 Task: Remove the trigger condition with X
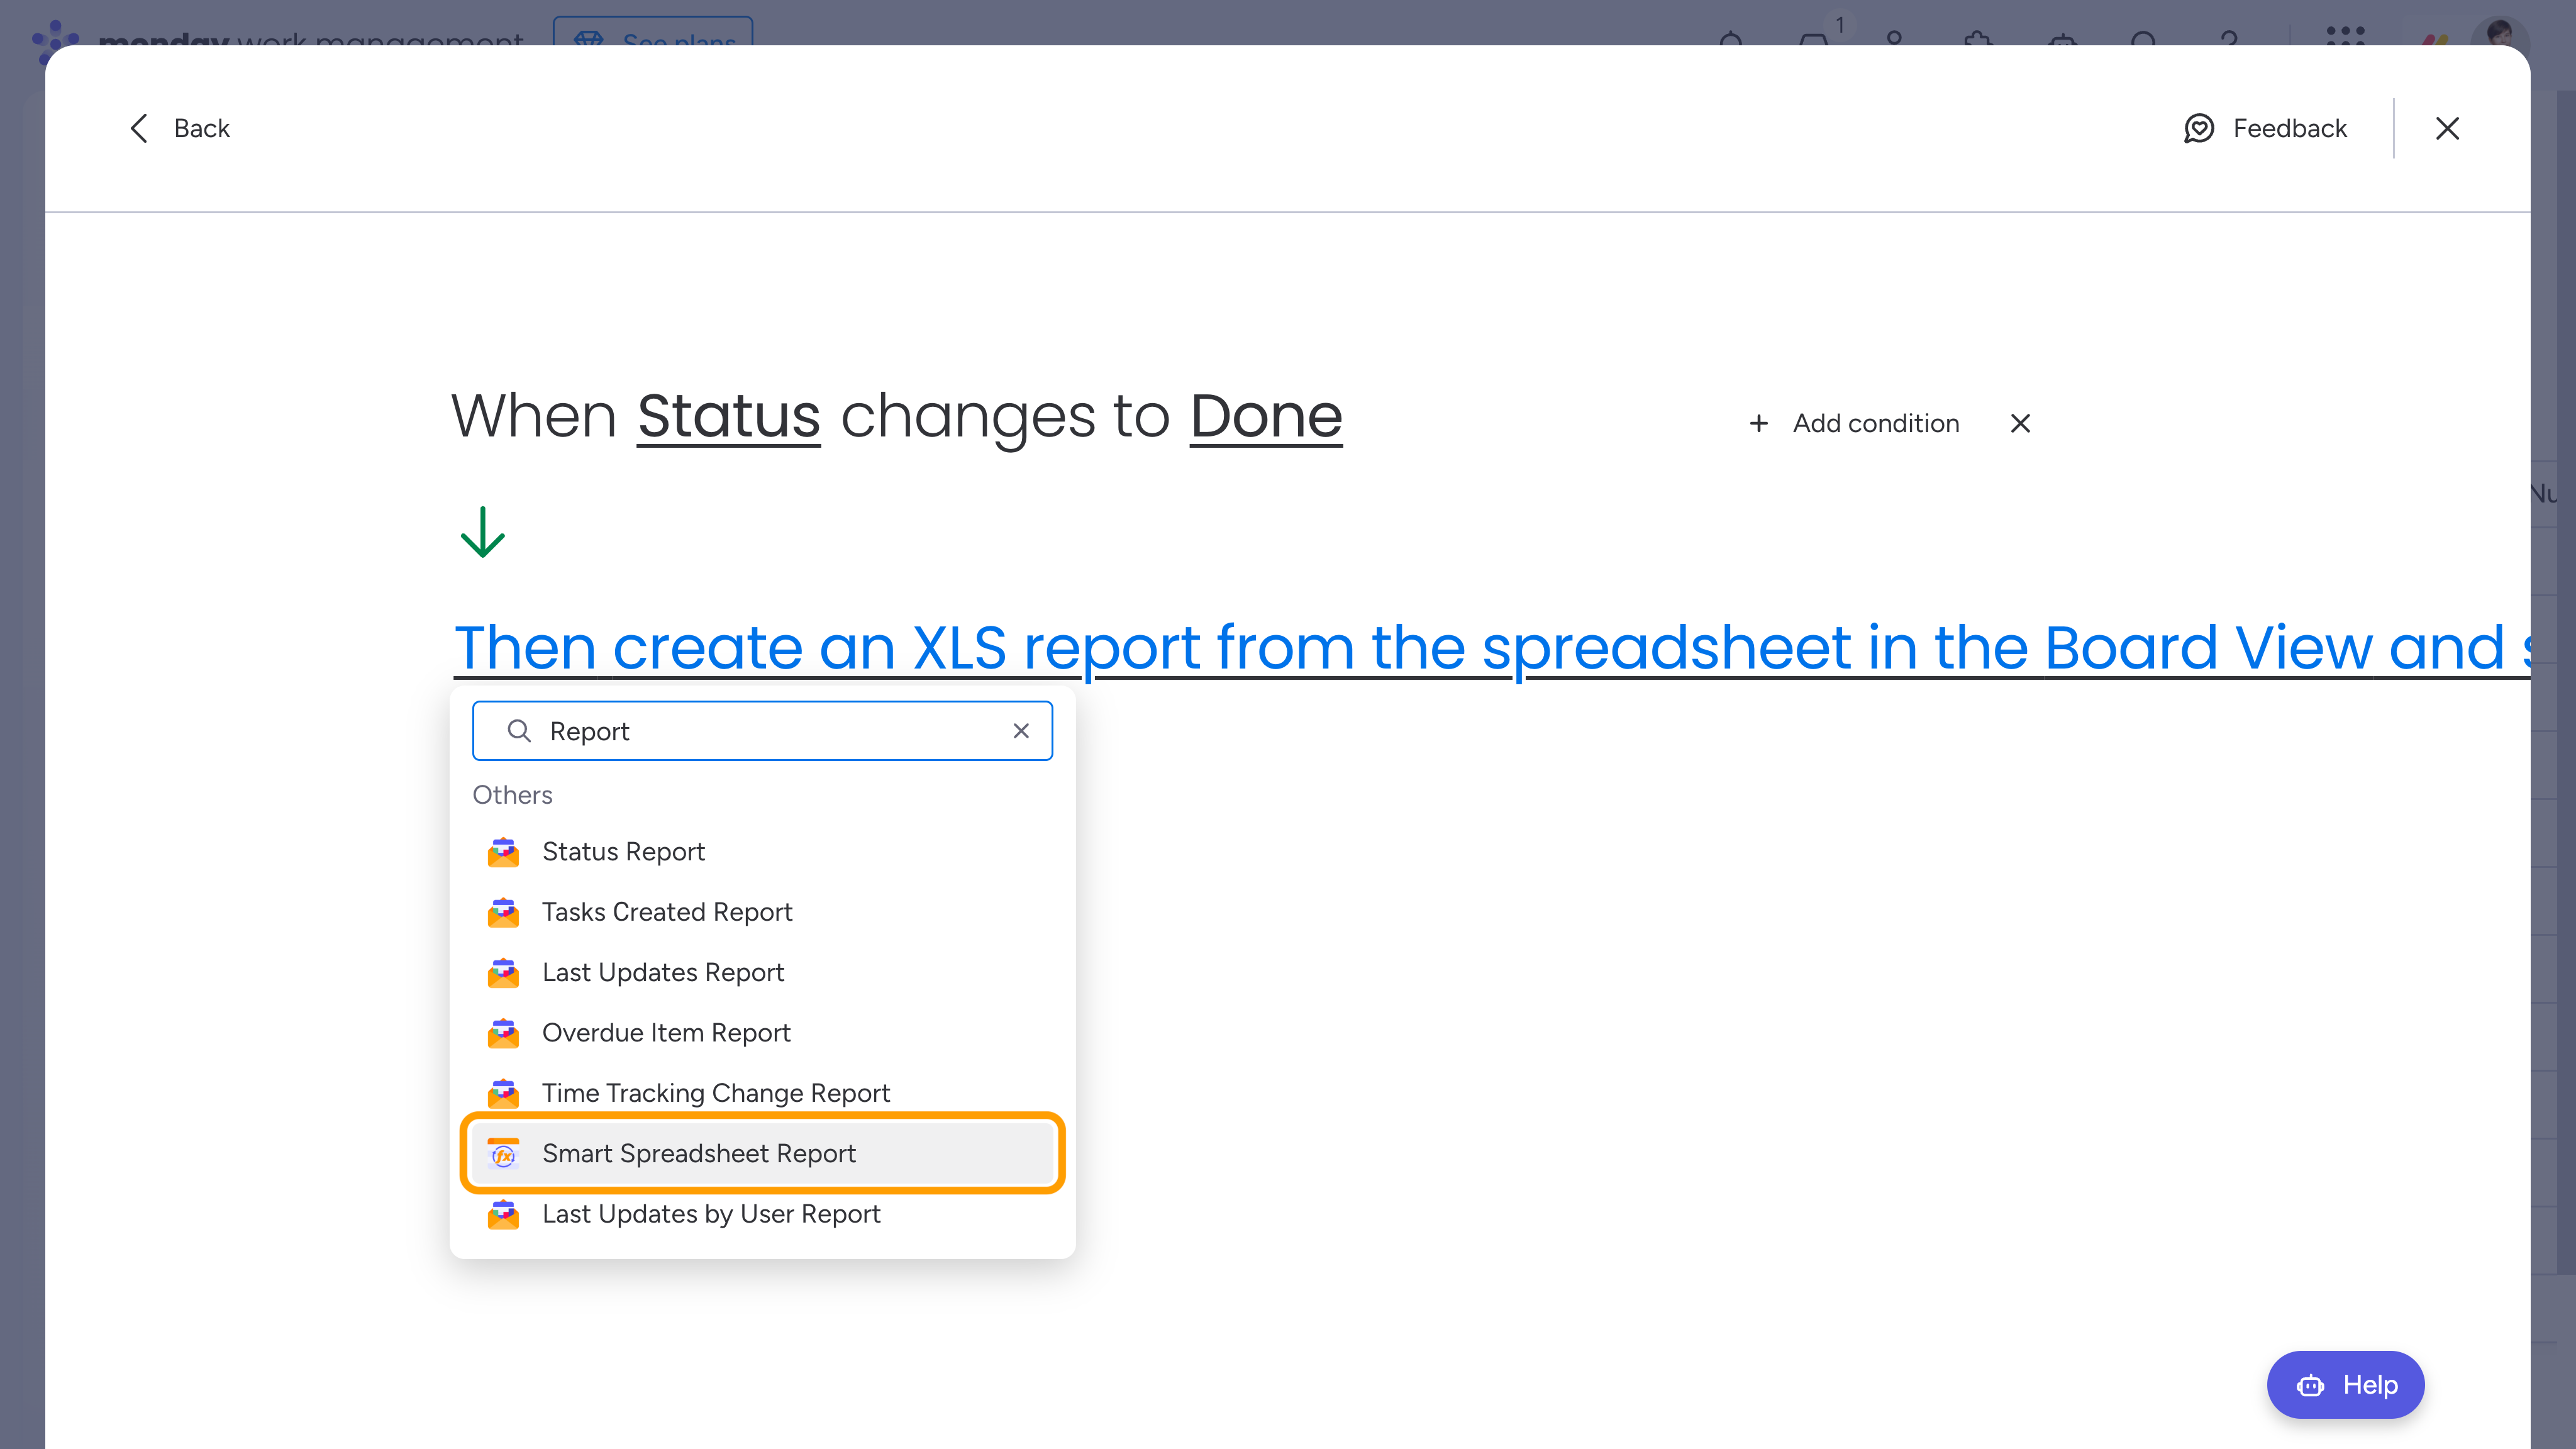[x=2020, y=423]
